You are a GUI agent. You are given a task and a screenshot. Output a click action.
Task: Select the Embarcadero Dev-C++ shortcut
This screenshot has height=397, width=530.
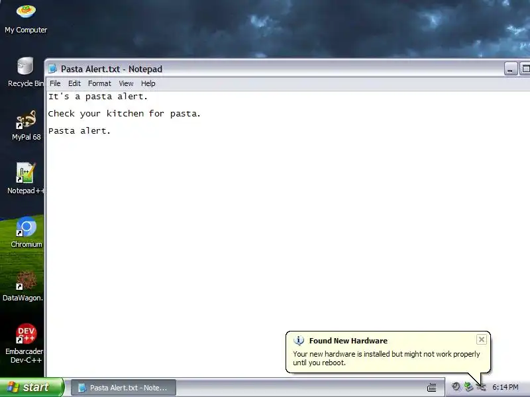click(25, 343)
